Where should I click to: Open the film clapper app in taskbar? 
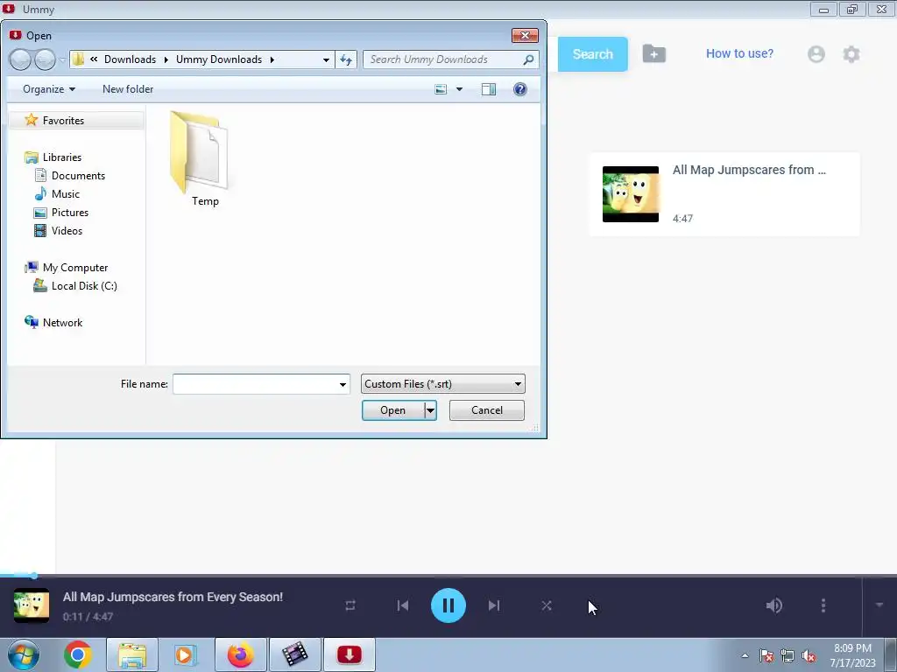(294, 654)
